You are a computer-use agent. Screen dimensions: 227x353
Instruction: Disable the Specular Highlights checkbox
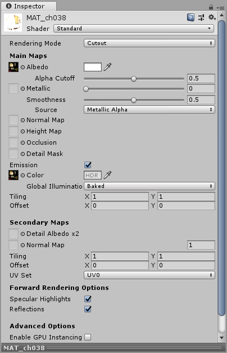click(x=88, y=299)
